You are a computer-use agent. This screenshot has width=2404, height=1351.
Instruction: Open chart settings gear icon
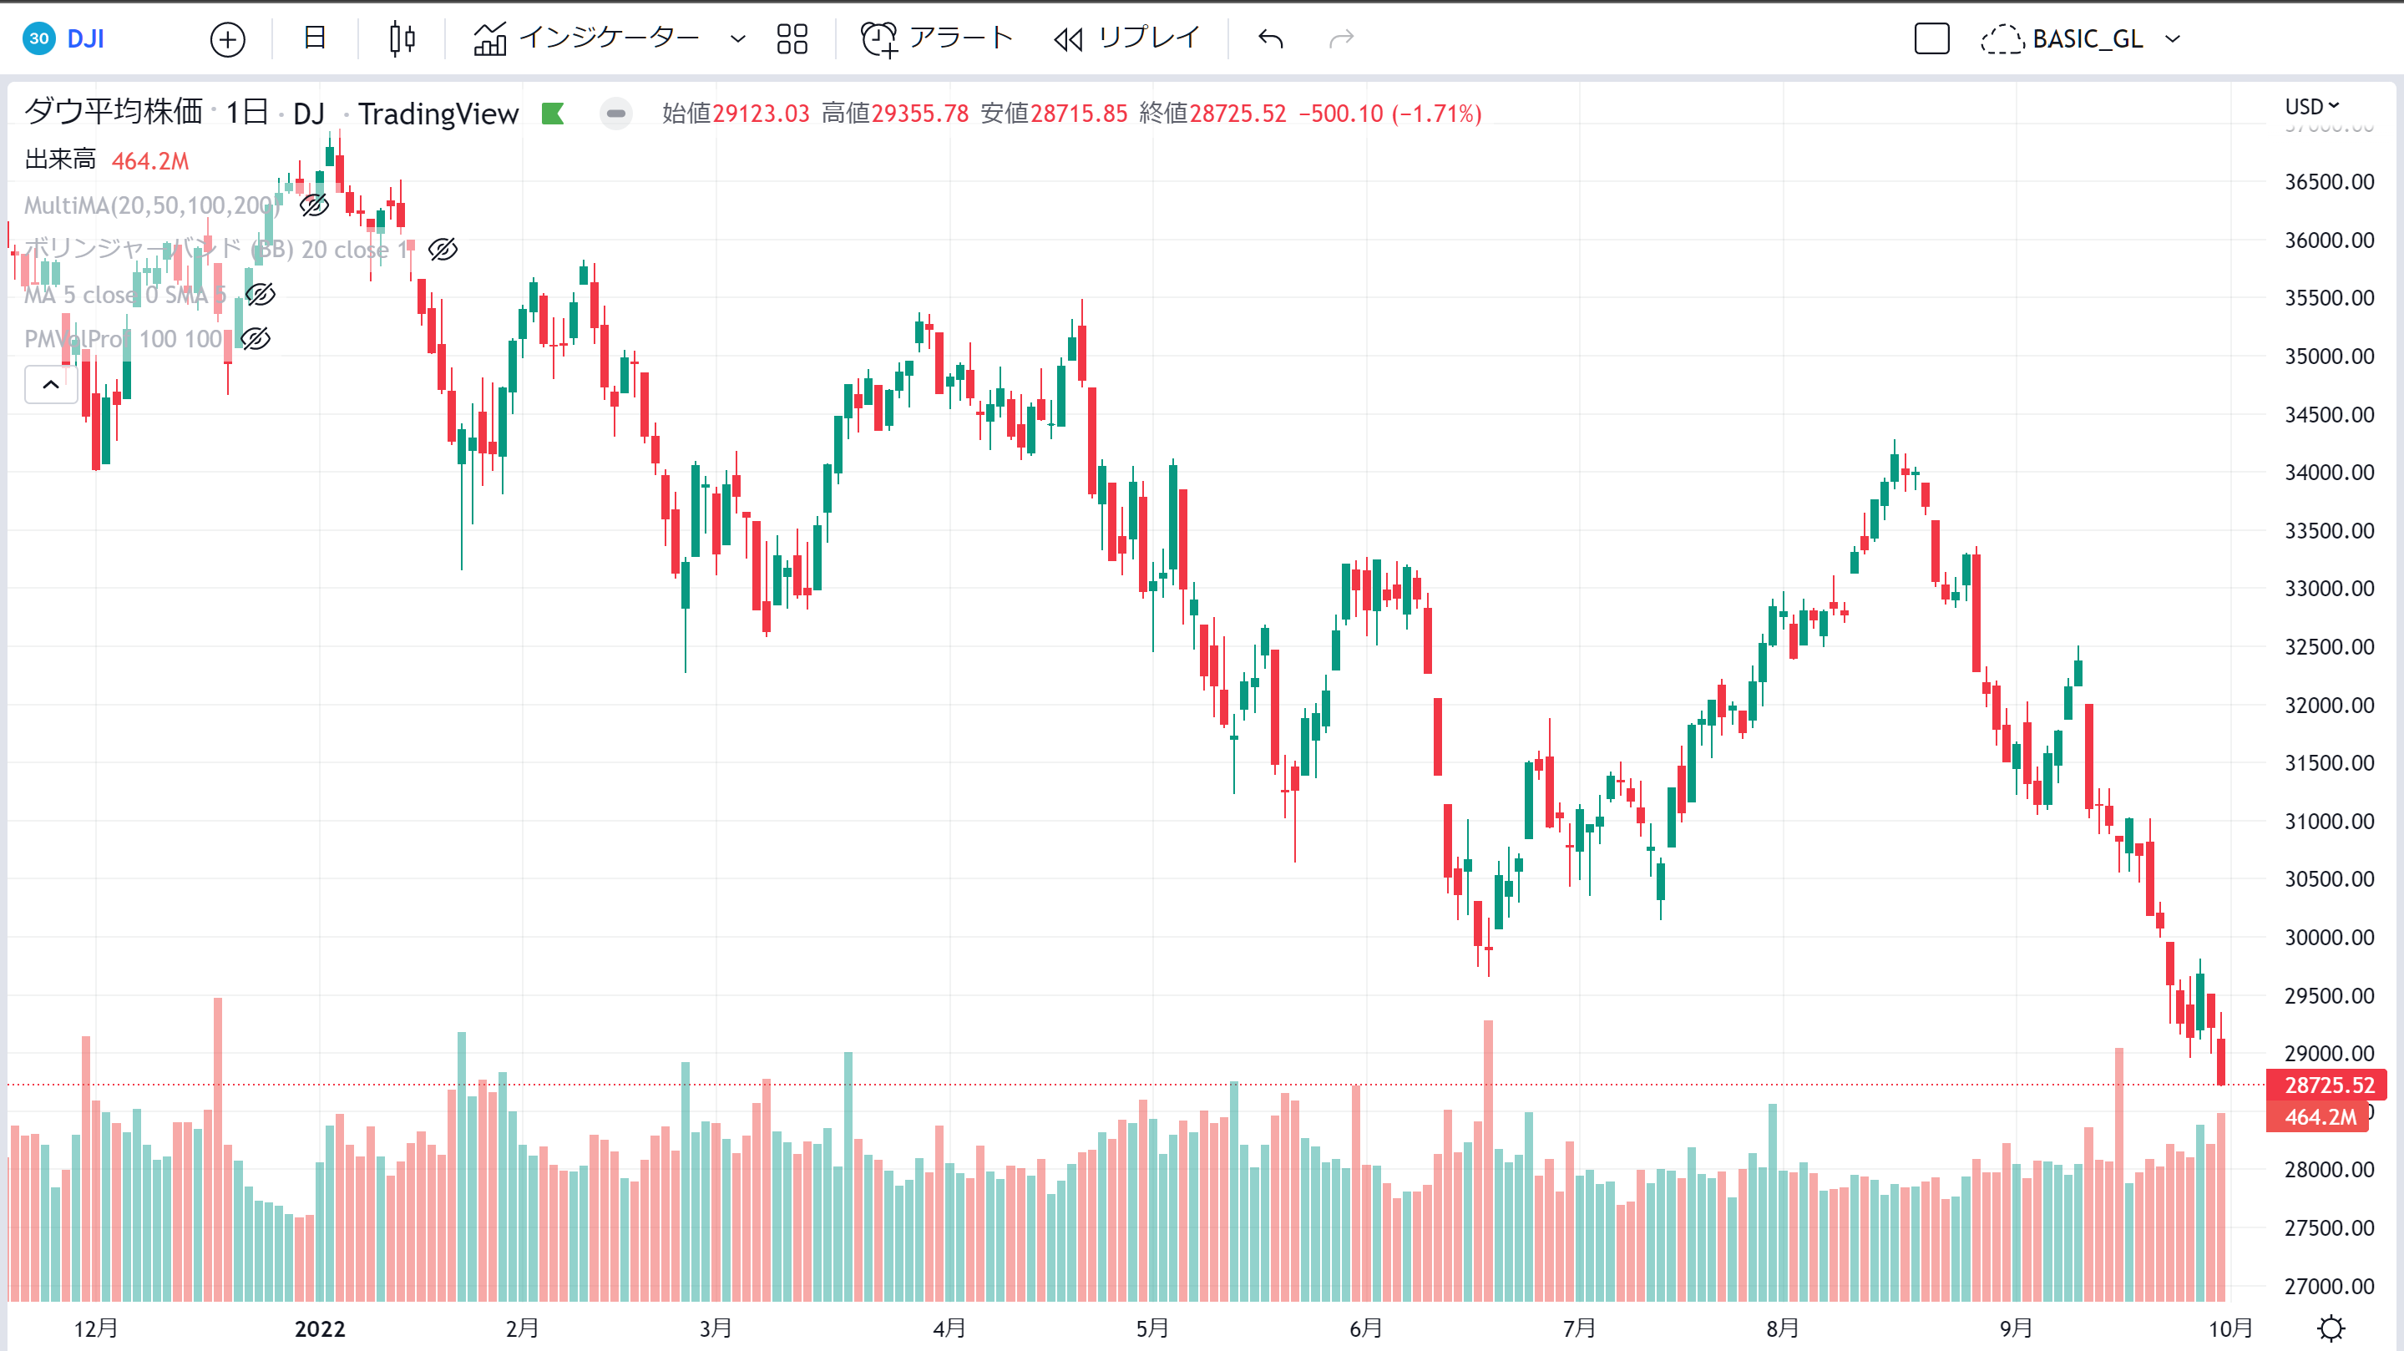(2331, 1327)
